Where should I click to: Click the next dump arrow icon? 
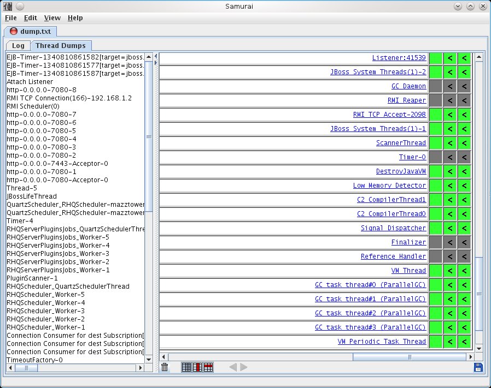[x=244, y=367]
